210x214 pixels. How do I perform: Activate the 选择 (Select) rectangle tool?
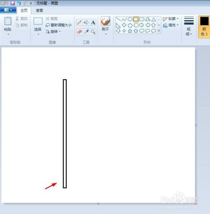[38, 21]
